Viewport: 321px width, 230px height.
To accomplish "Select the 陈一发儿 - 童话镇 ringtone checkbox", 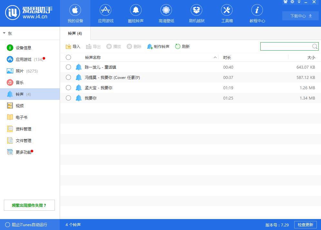I will (68, 67).
